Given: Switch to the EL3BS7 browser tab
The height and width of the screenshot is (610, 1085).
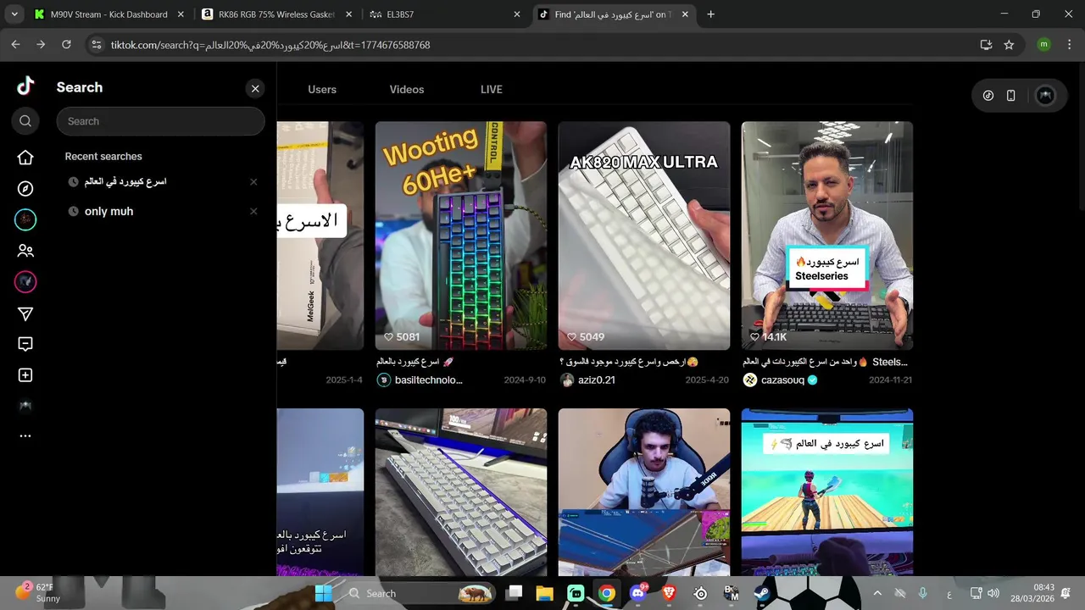Looking at the screenshot, I should 445,14.
